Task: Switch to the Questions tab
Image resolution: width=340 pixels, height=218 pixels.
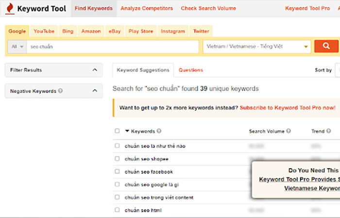Action: (x=191, y=70)
